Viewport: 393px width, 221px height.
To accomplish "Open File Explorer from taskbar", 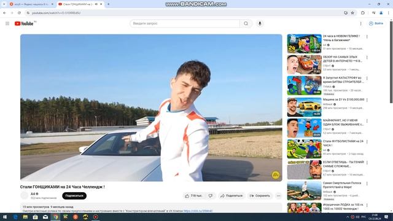I will (25, 217).
